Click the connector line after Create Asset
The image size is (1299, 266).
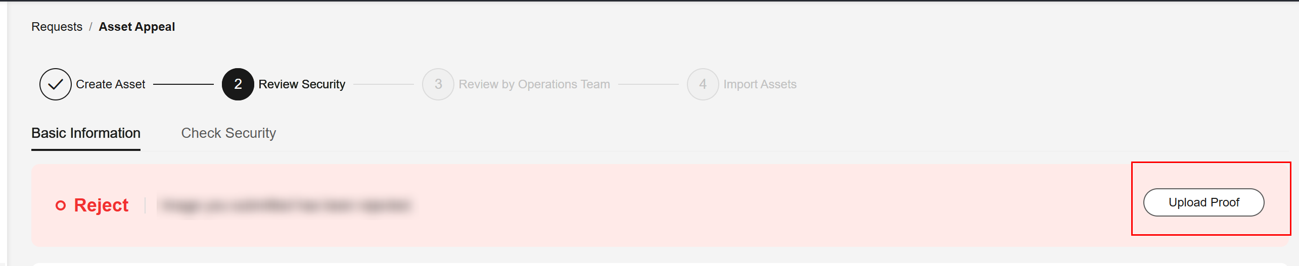[183, 84]
